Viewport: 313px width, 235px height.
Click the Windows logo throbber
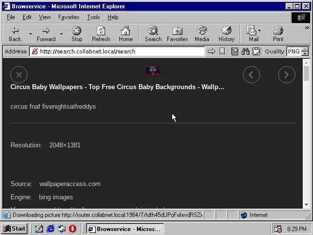pyautogui.click(x=301, y=18)
